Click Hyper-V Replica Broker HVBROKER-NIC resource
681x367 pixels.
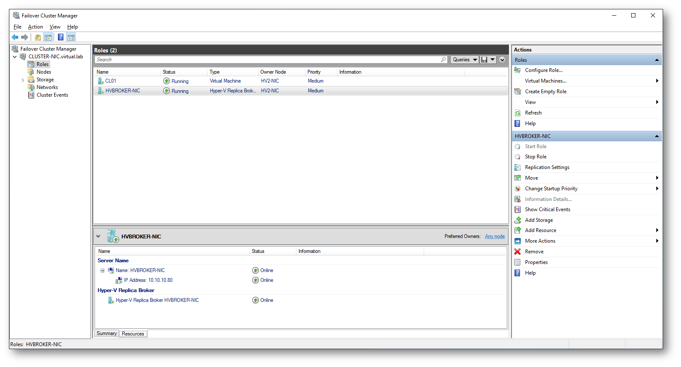click(157, 300)
